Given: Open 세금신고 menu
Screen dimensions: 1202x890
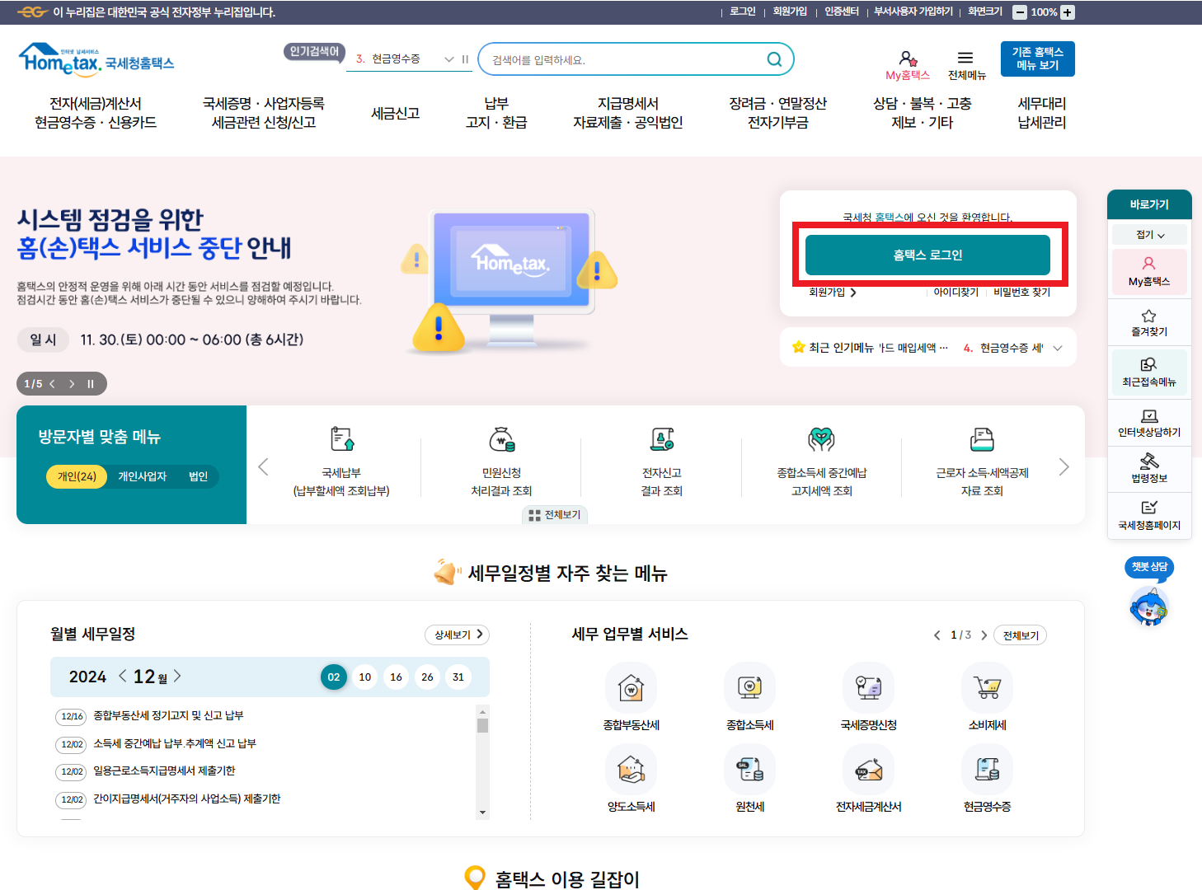Looking at the screenshot, I should [396, 113].
